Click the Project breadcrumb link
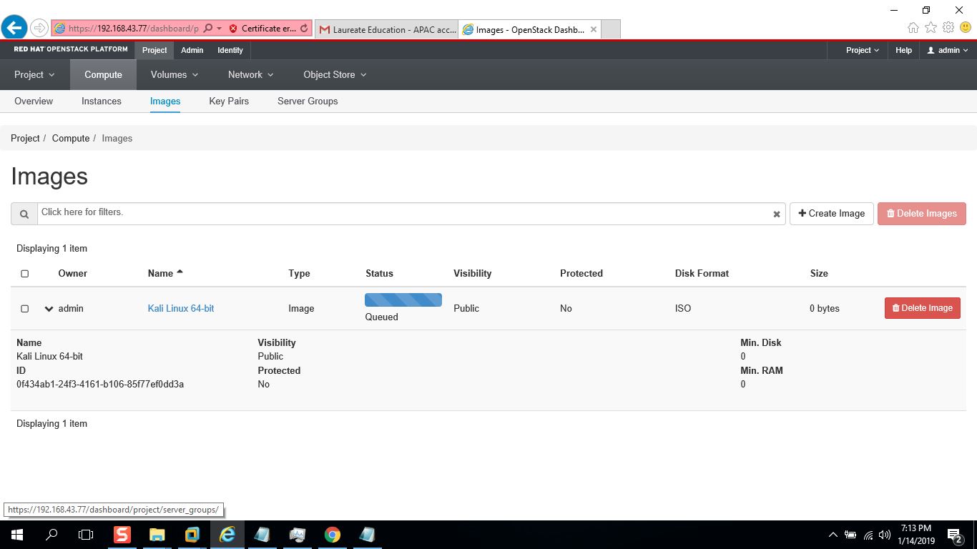Image resolution: width=977 pixels, height=549 pixels. click(x=25, y=138)
